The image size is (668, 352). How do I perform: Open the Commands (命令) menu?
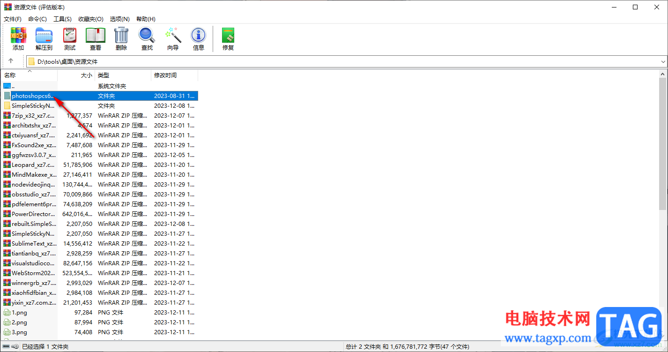point(37,19)
